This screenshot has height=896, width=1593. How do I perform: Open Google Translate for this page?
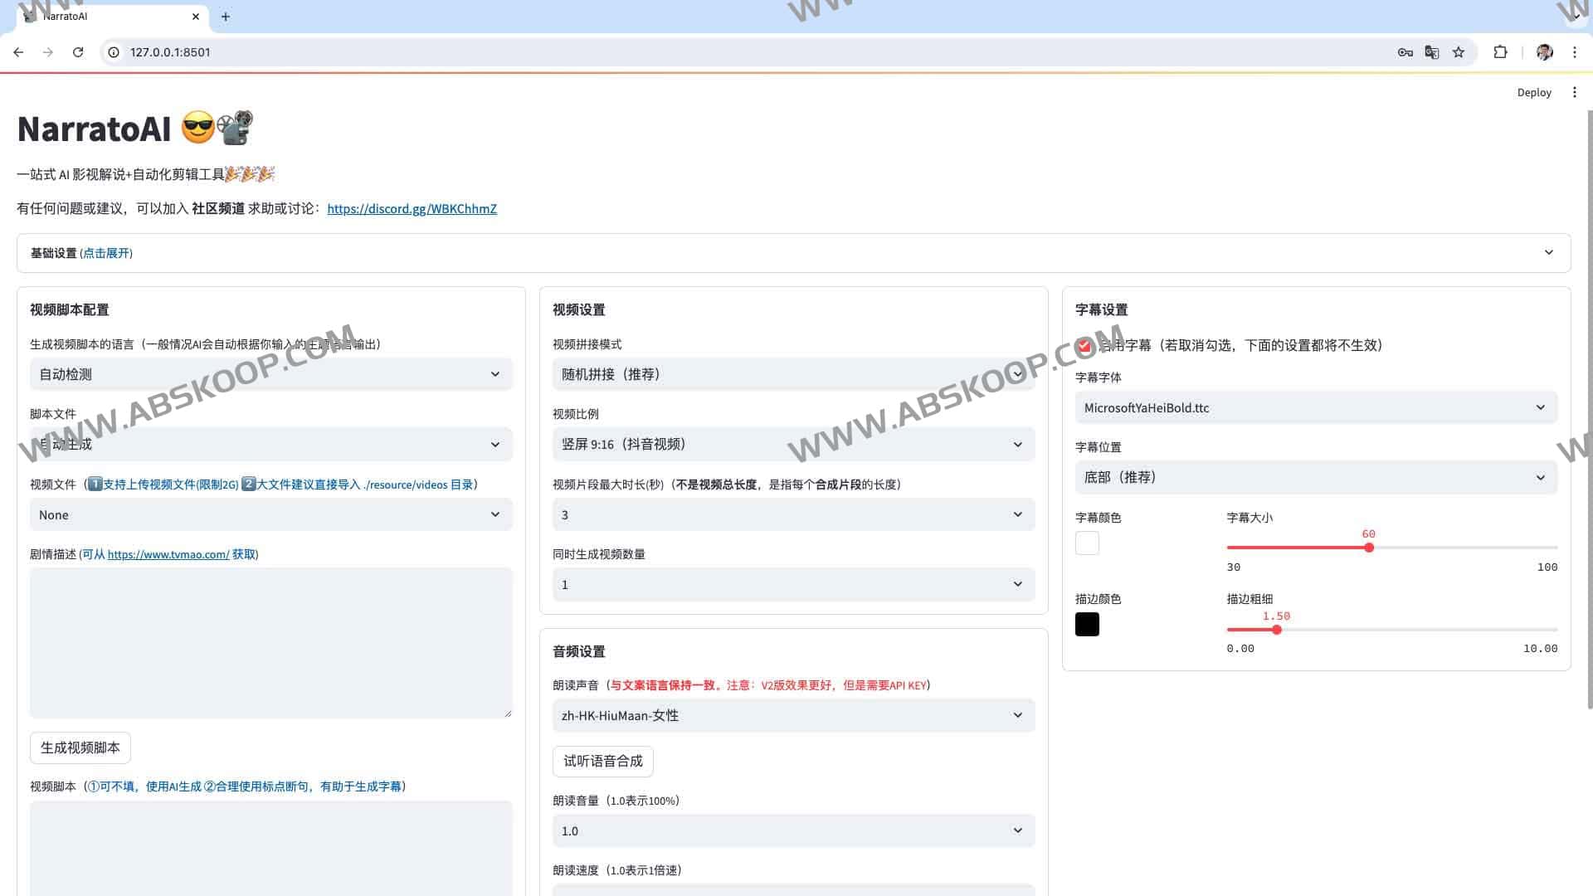tap(1432, 51)
